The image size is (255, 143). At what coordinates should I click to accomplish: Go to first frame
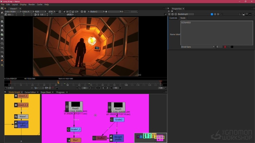(77, 88)
